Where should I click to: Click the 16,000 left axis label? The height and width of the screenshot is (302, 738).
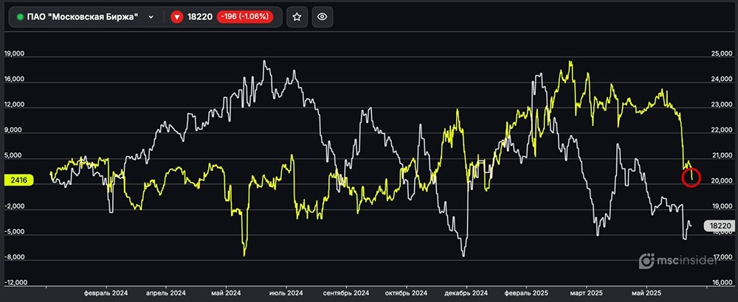pyautogui.click(x=13, y=80)
